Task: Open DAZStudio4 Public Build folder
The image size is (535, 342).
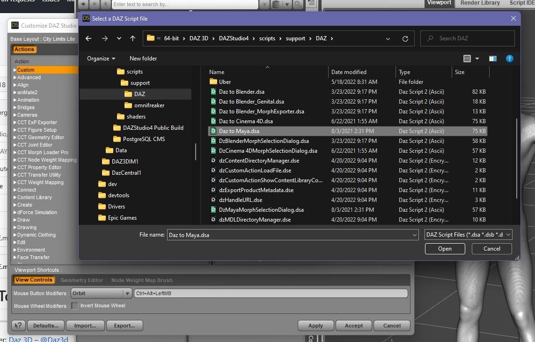Action: tap(148, 128)
